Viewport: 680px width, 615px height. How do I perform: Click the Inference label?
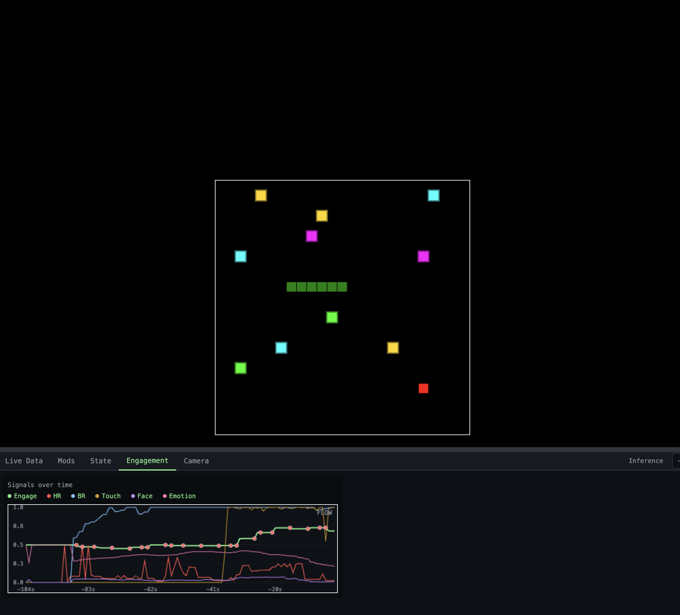[x=645, y=461]
